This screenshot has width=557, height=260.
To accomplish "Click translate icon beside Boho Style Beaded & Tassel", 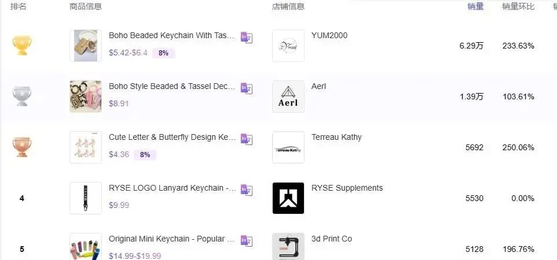I will point(247,88).
